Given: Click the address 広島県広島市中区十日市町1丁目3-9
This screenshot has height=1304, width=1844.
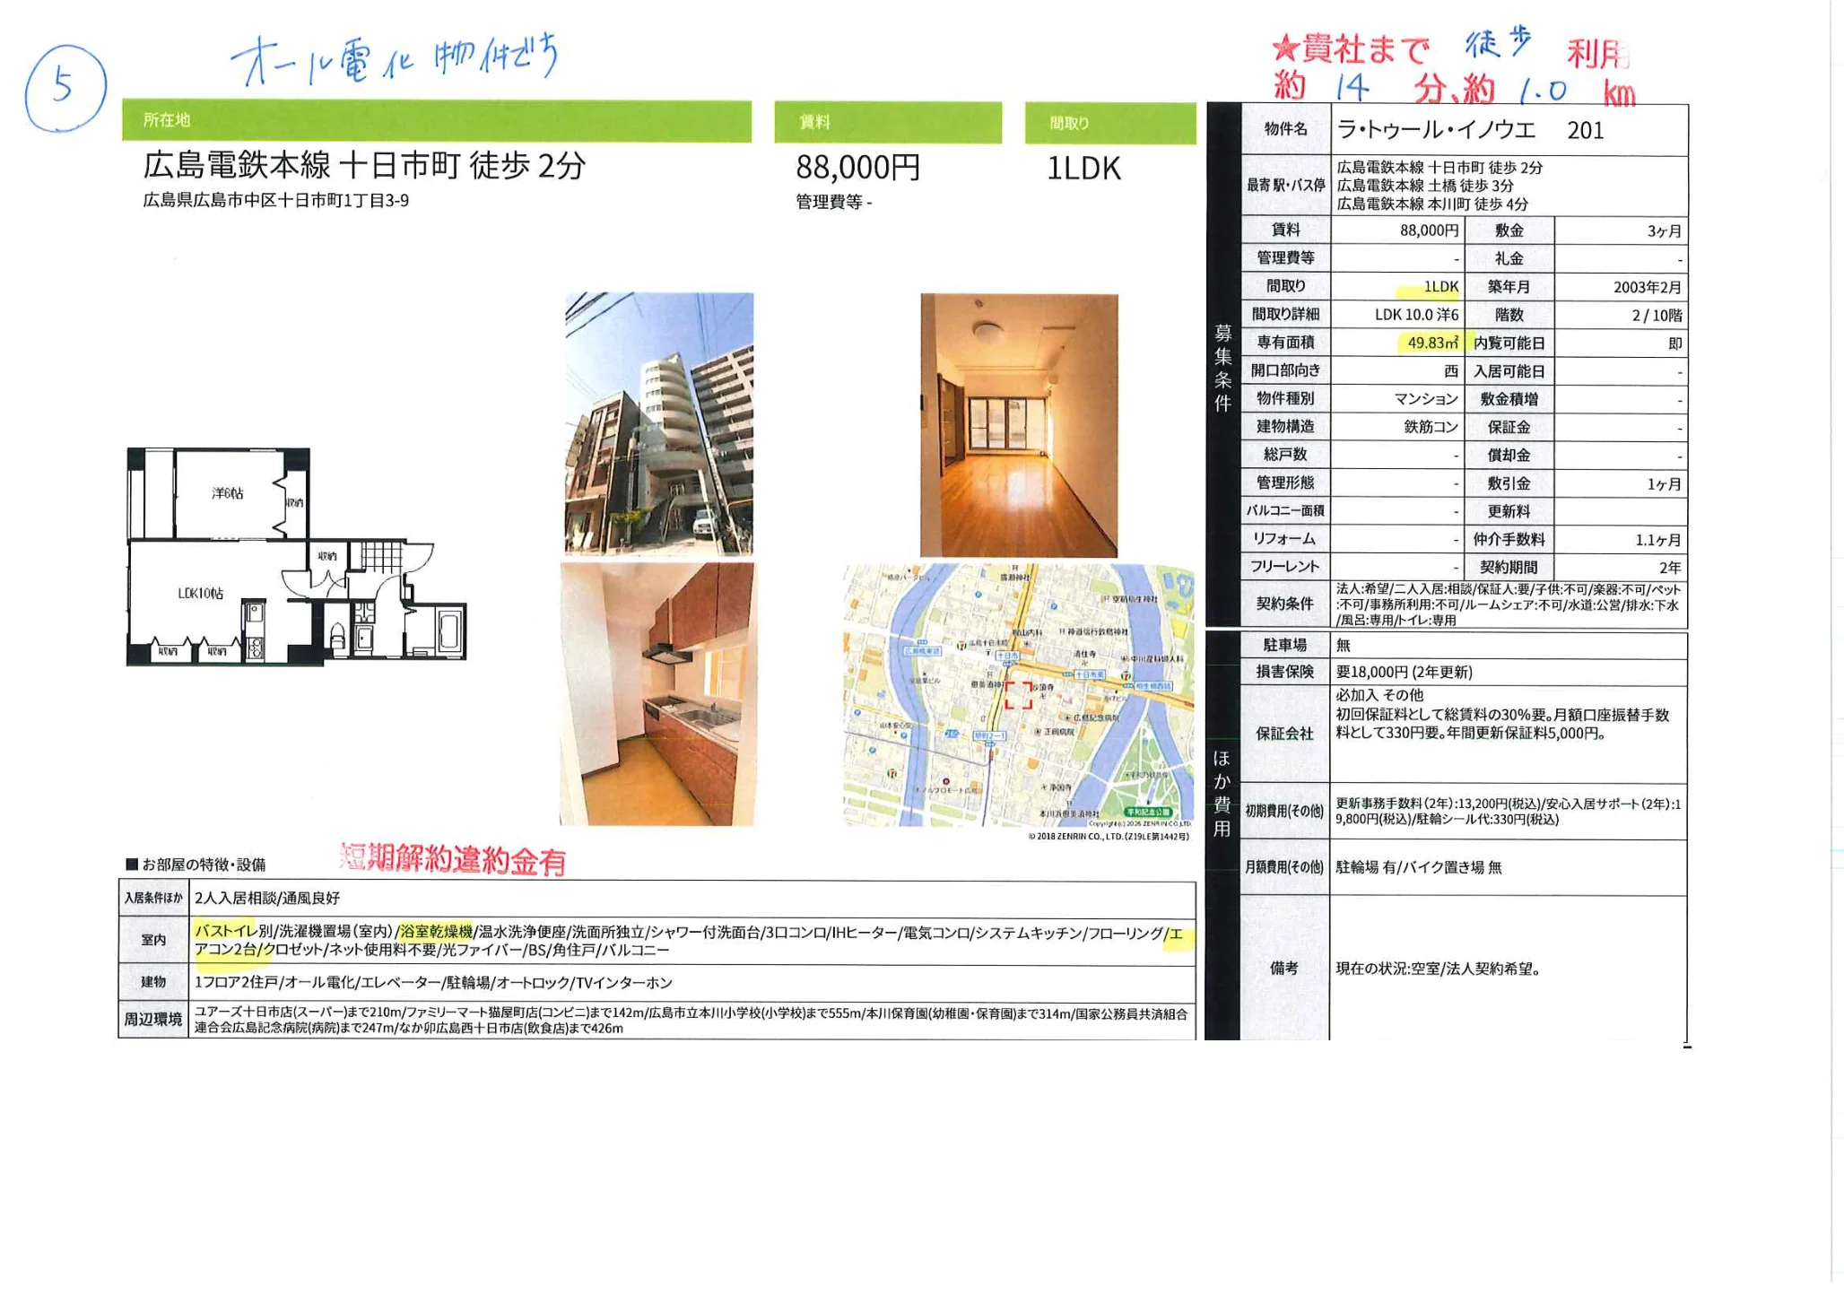Looking at the screenshot, I should tap(275, 201).
